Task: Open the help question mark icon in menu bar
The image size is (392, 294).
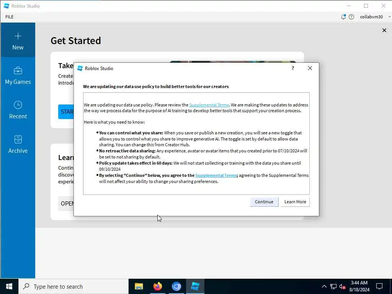Action: tap(351, 17)
